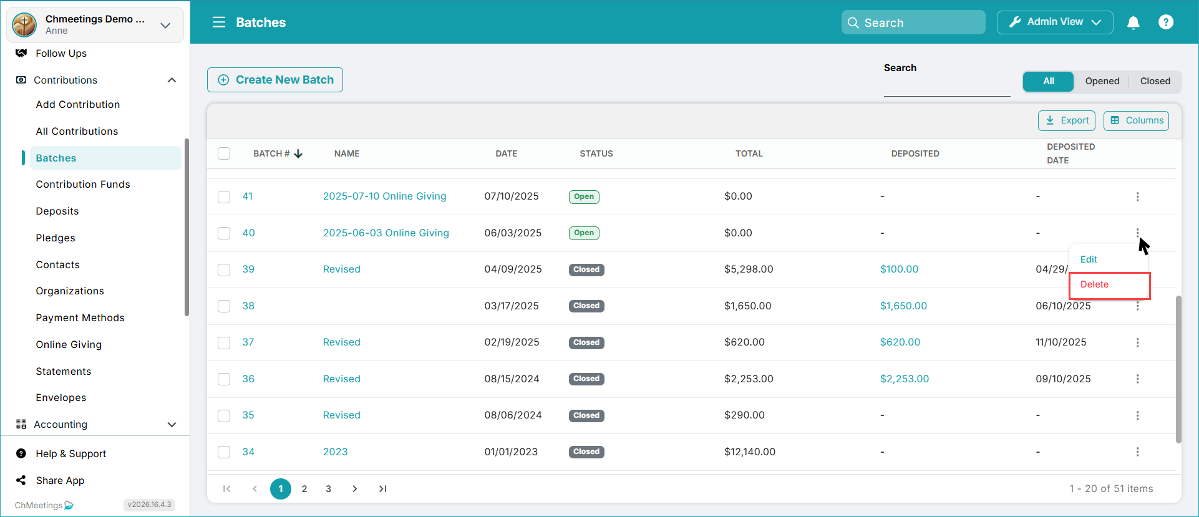Click the sidebar vertical scrollbar
This screenshot has height=517, width=1199.
click(187, 228)
